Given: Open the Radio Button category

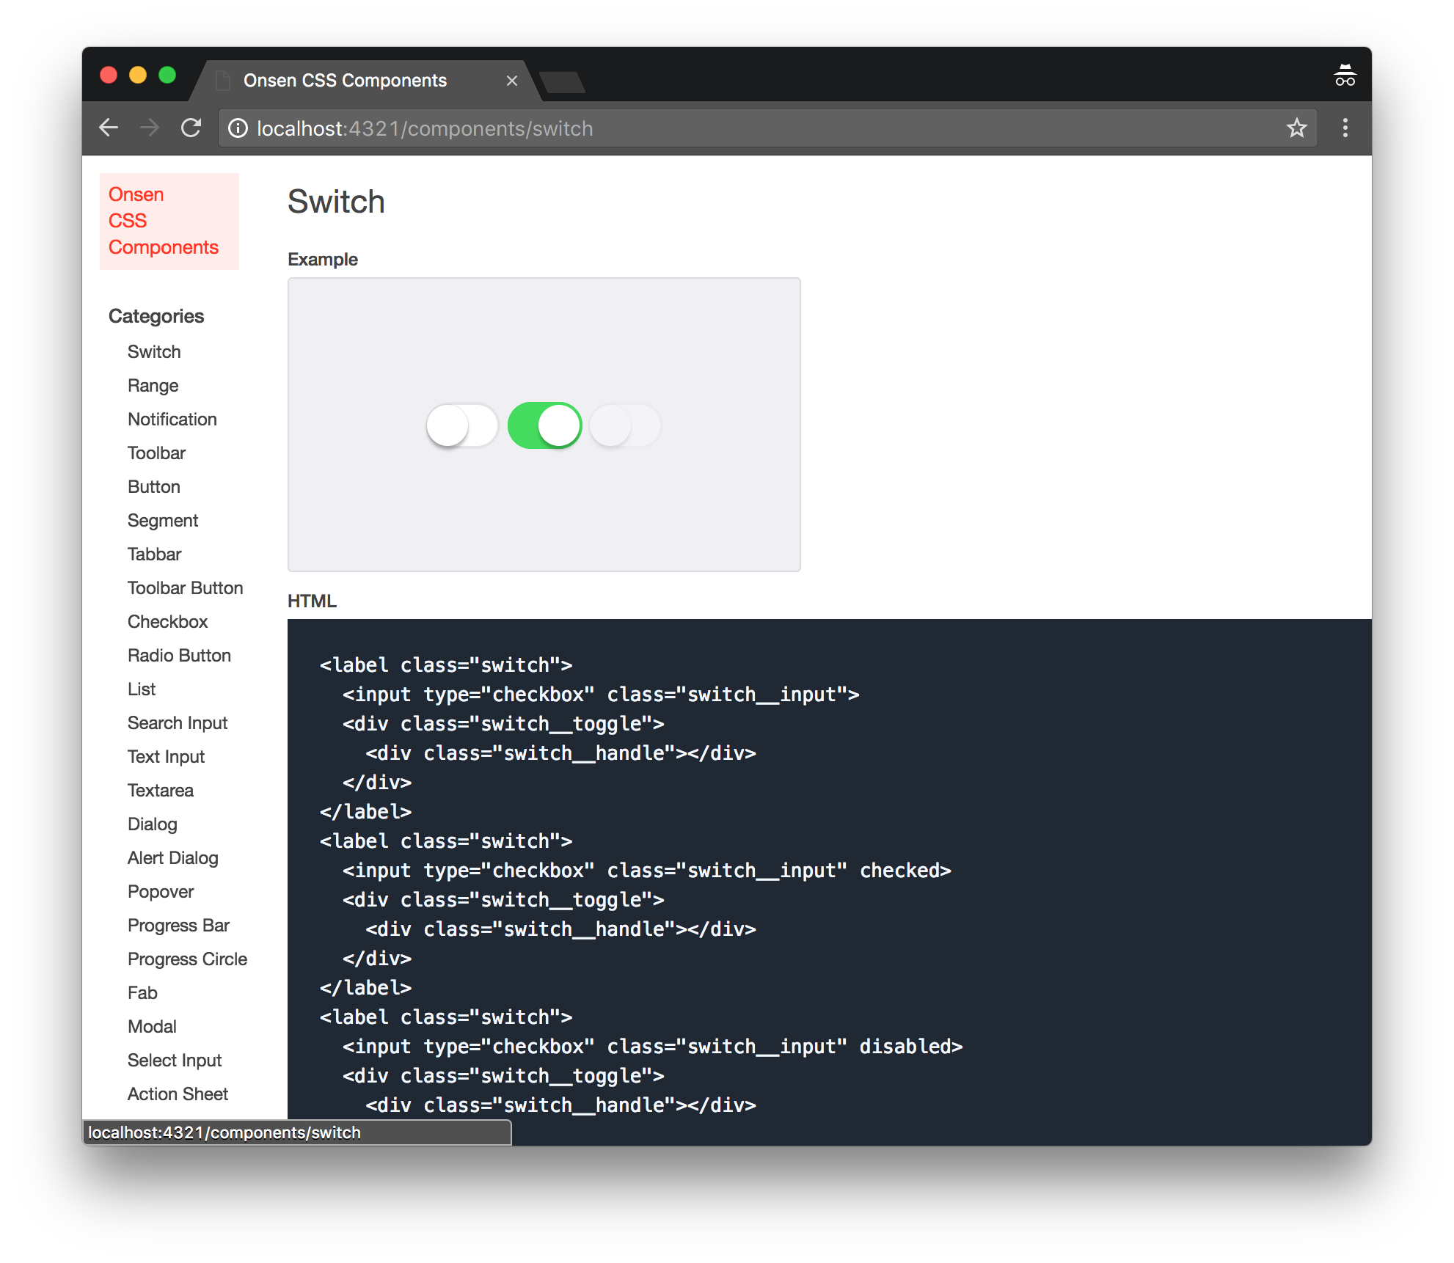Looking at the screenshot, I should 179,655.
